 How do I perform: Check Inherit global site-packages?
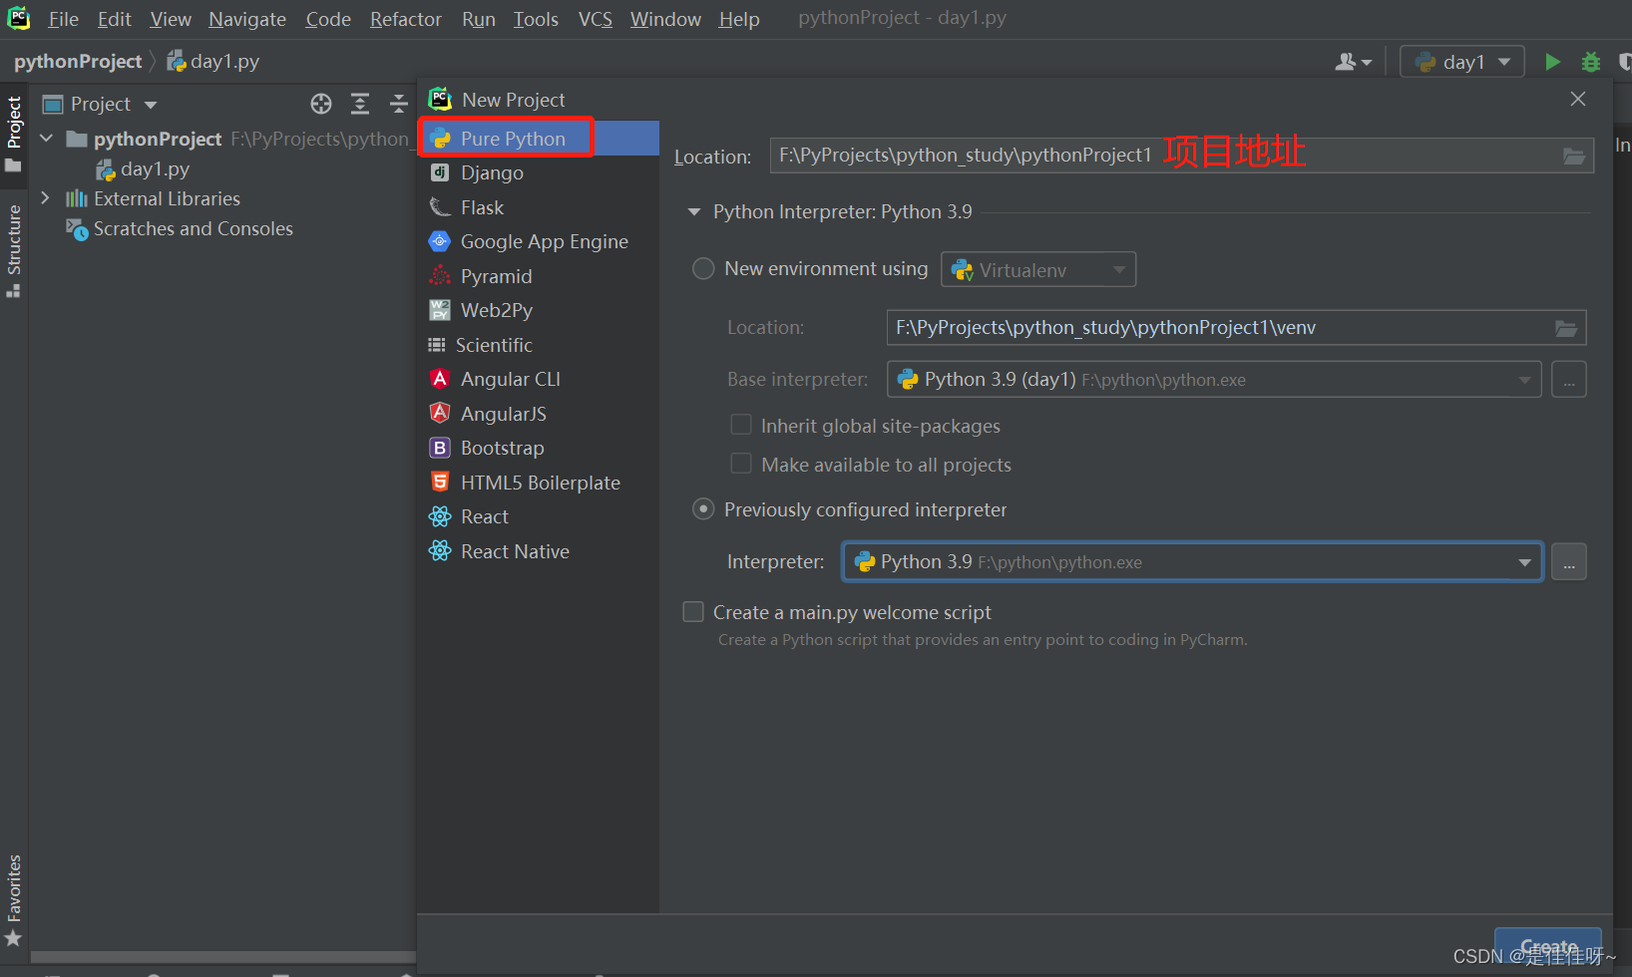(741, 425)
